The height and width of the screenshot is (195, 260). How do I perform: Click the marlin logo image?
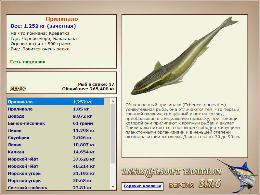(238, 176)
